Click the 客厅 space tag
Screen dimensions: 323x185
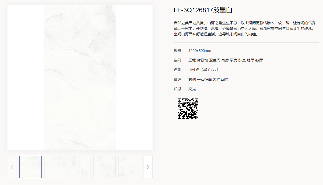point(259,60)
